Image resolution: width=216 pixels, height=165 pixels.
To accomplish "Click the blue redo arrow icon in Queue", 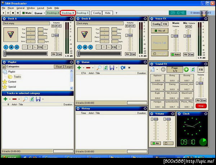I will pyautogui.click(x=123, y=68).
